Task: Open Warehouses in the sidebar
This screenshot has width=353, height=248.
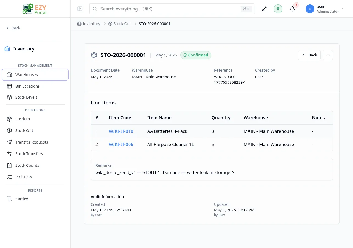Action: (x=35, y=75)
